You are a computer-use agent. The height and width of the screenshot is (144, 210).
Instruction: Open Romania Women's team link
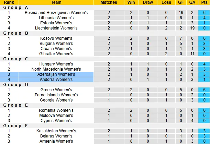coord(56,110)
